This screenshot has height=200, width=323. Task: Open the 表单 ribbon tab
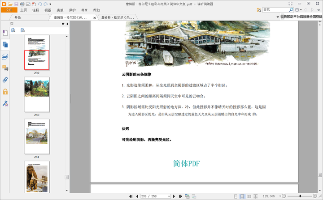point(60,10)
